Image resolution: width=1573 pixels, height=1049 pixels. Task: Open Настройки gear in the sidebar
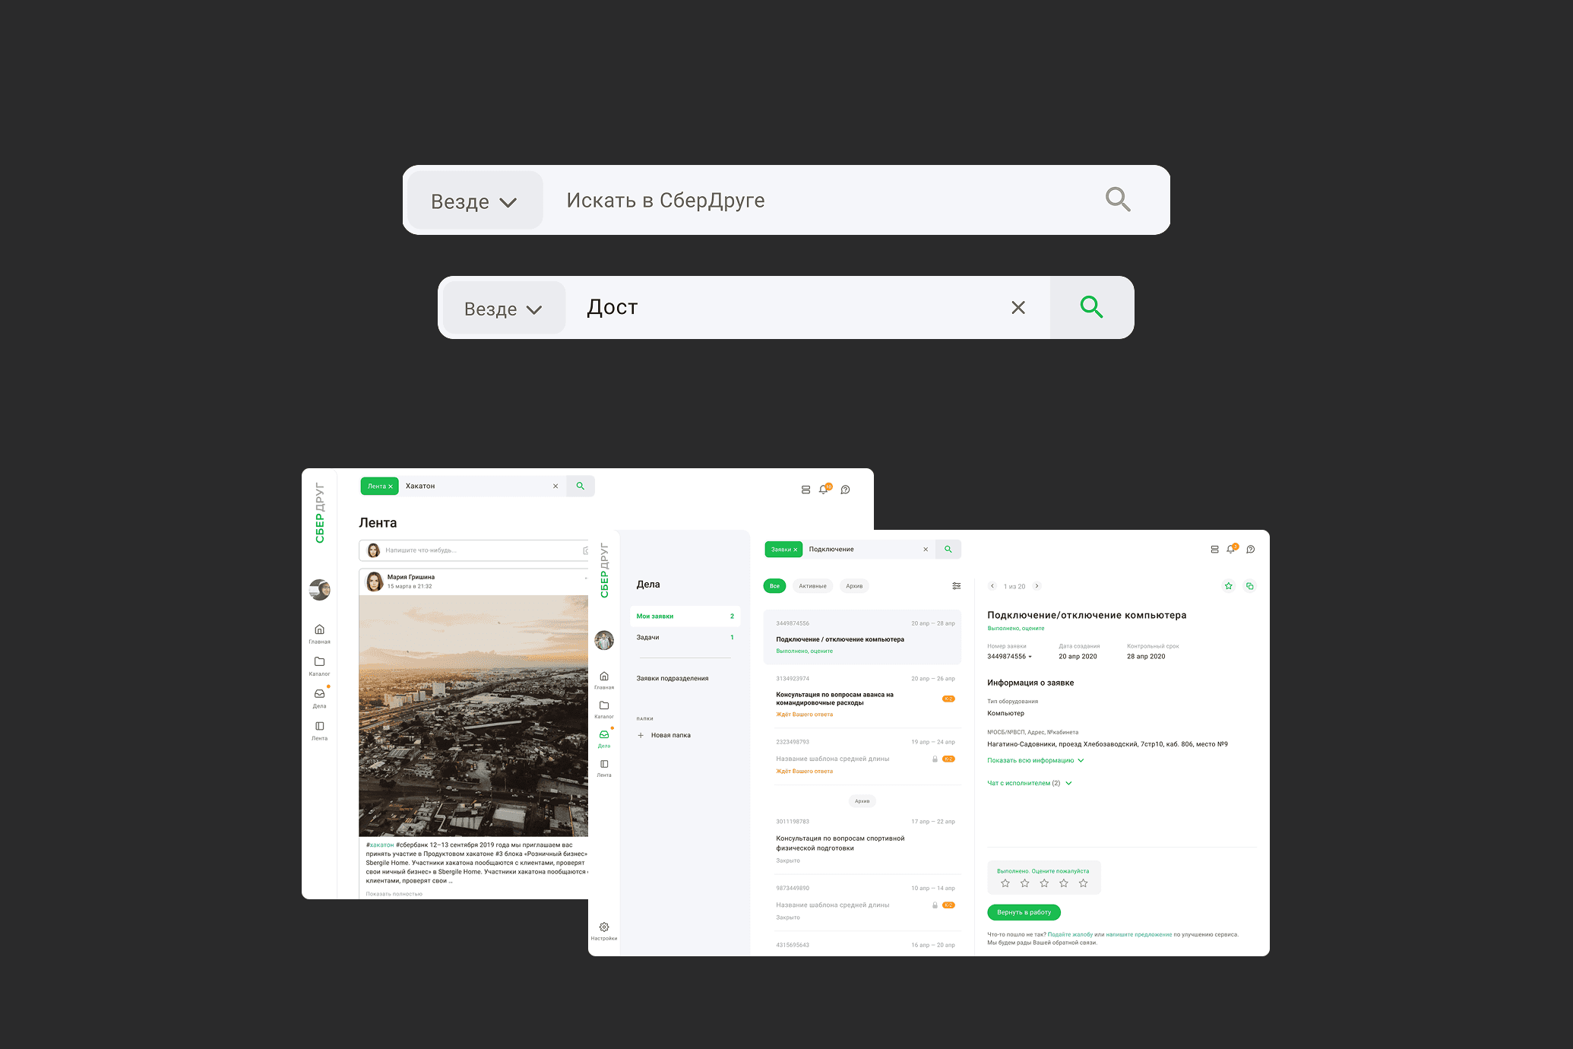click(x=604, y=929)
